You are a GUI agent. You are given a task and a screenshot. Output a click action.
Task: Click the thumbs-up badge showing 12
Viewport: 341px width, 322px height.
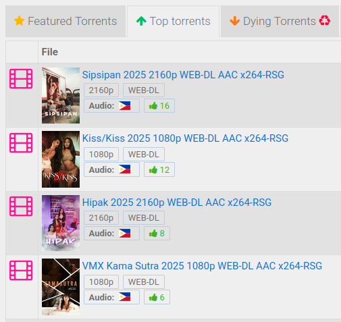159,169
